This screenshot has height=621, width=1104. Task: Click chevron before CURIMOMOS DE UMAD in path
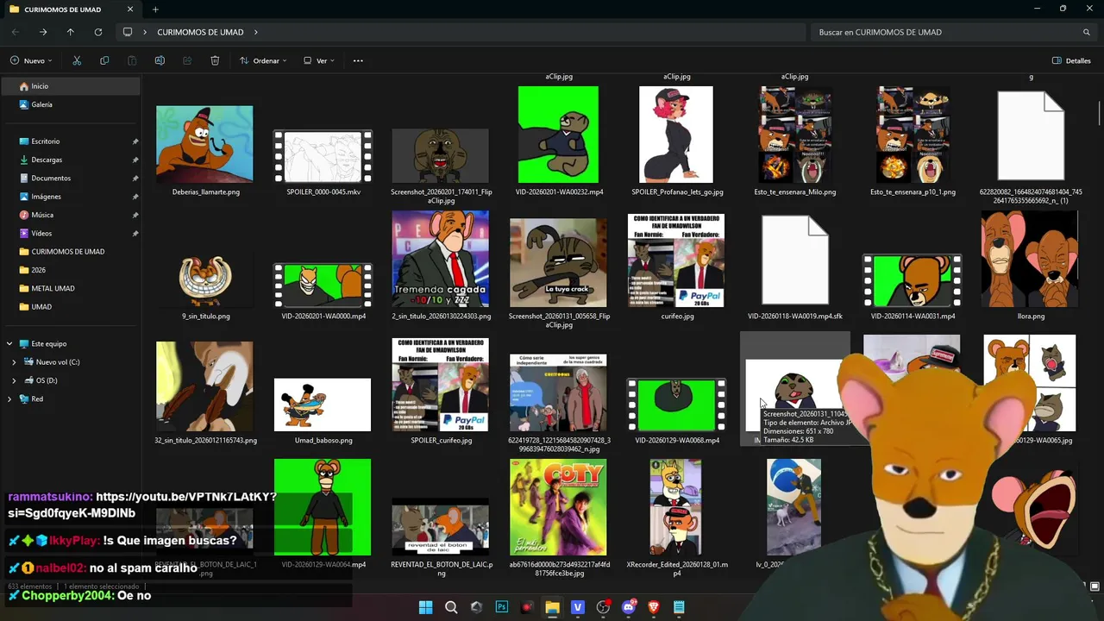(145, 32)
